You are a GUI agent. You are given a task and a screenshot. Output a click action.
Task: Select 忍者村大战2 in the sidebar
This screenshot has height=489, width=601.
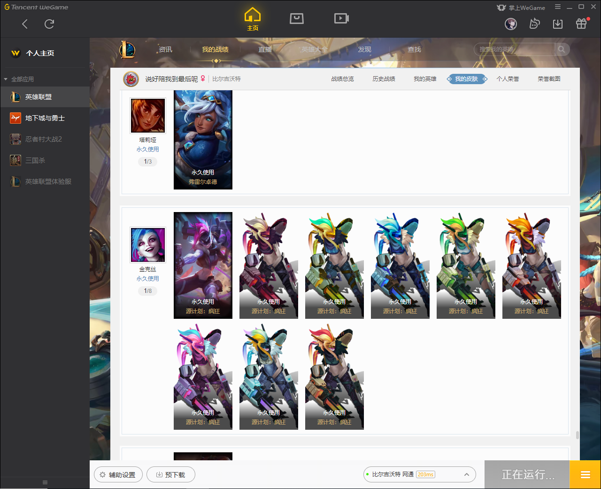point(45,139)
